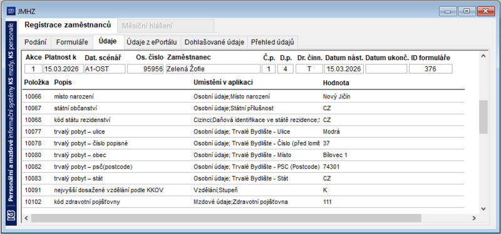Click the scroll down arrow of vertical scrollbar
Viewport: 501px width, 234px height.
pos(483,209)
